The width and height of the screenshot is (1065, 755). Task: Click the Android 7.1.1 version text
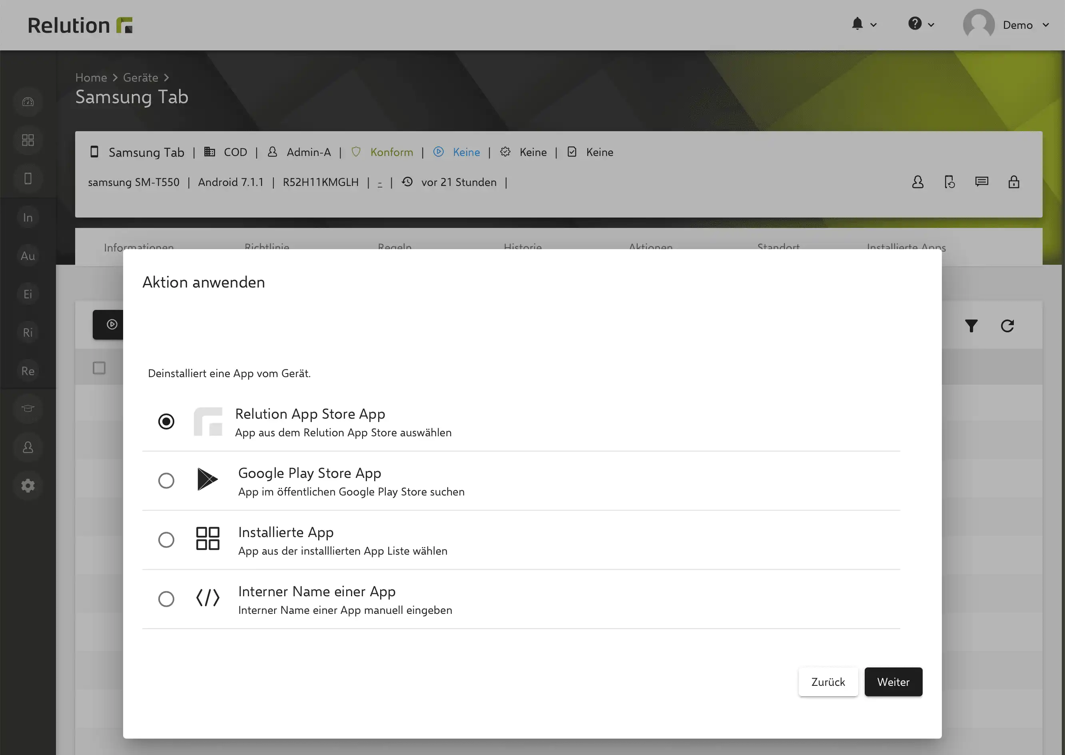pos(231,182)
